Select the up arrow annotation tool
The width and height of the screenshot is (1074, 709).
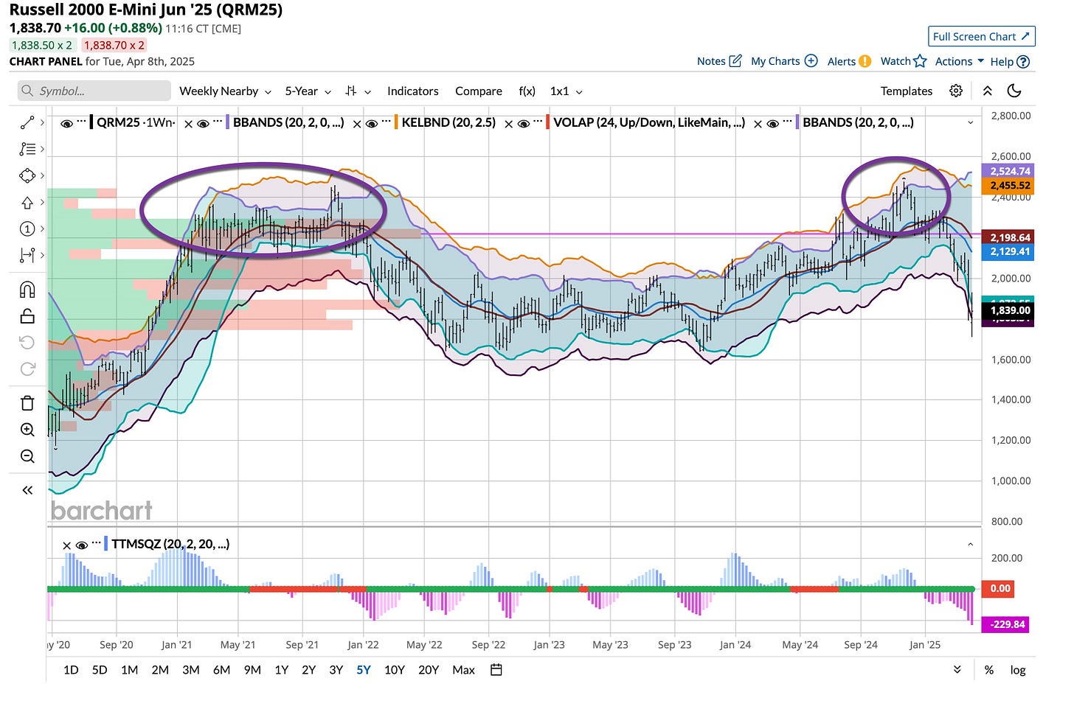point(27,202)
